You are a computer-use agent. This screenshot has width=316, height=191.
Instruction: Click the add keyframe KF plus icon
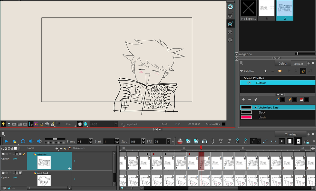point(237,141)
